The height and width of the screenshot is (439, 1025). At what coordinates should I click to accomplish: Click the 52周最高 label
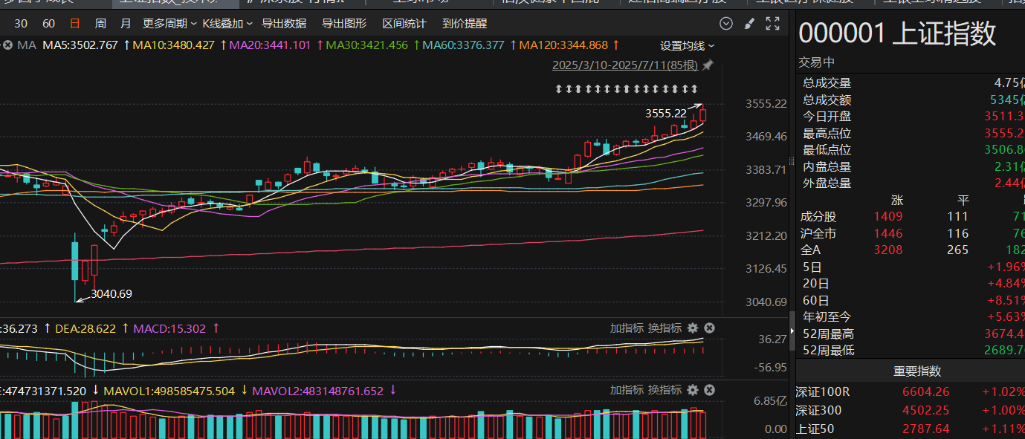coord(829,334)
